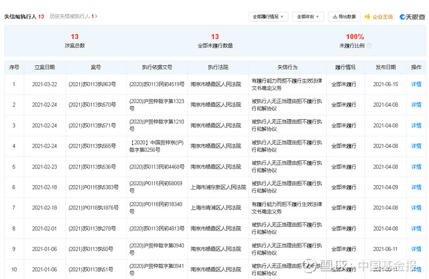Open 详情 for row 6 case 5383号
The image size is (429, 279).
tap(416, 187)
